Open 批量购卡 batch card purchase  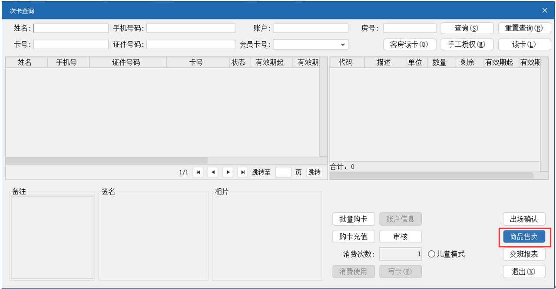354,219
